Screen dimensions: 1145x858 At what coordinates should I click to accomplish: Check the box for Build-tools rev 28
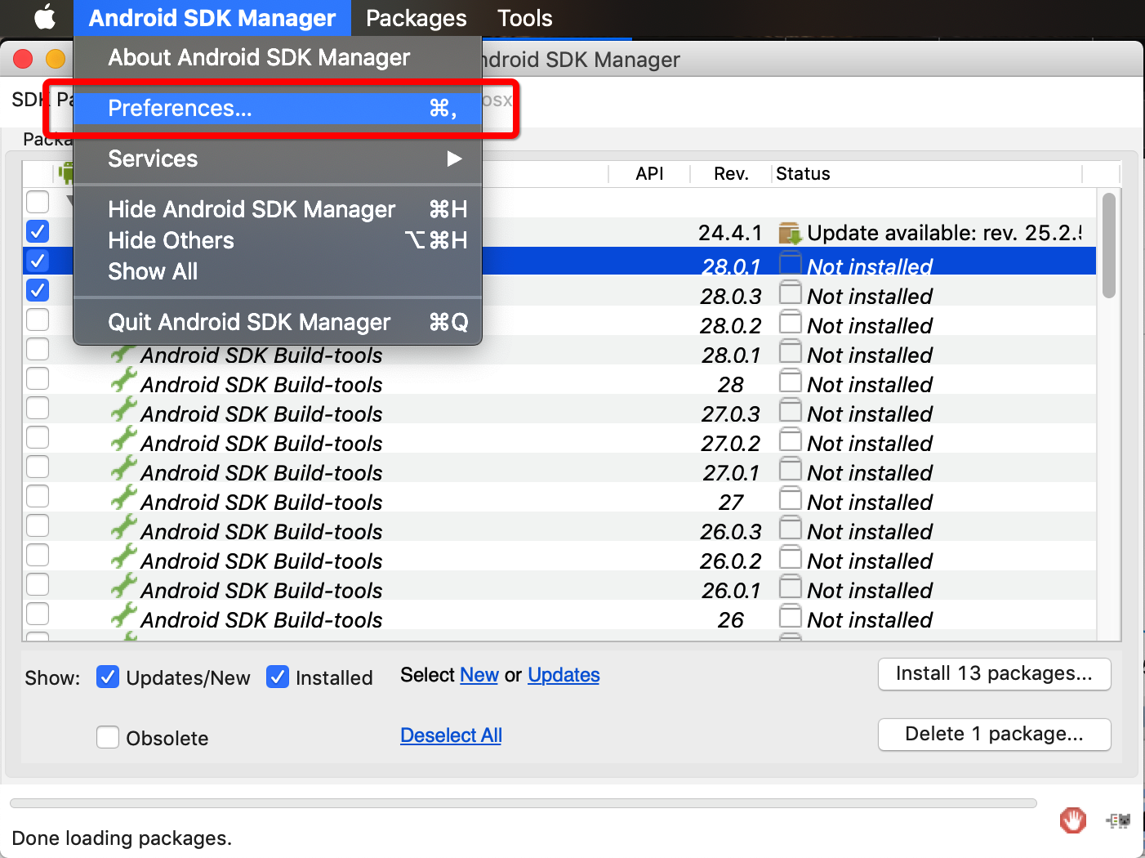[x=38, y=378]
